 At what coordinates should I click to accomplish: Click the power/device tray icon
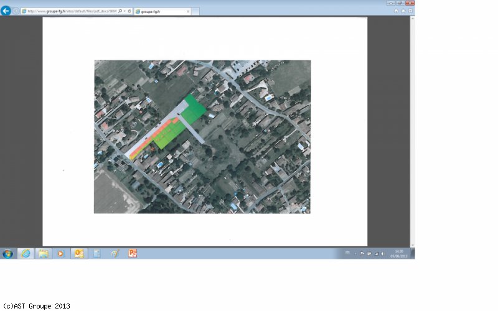coord(369,254)
